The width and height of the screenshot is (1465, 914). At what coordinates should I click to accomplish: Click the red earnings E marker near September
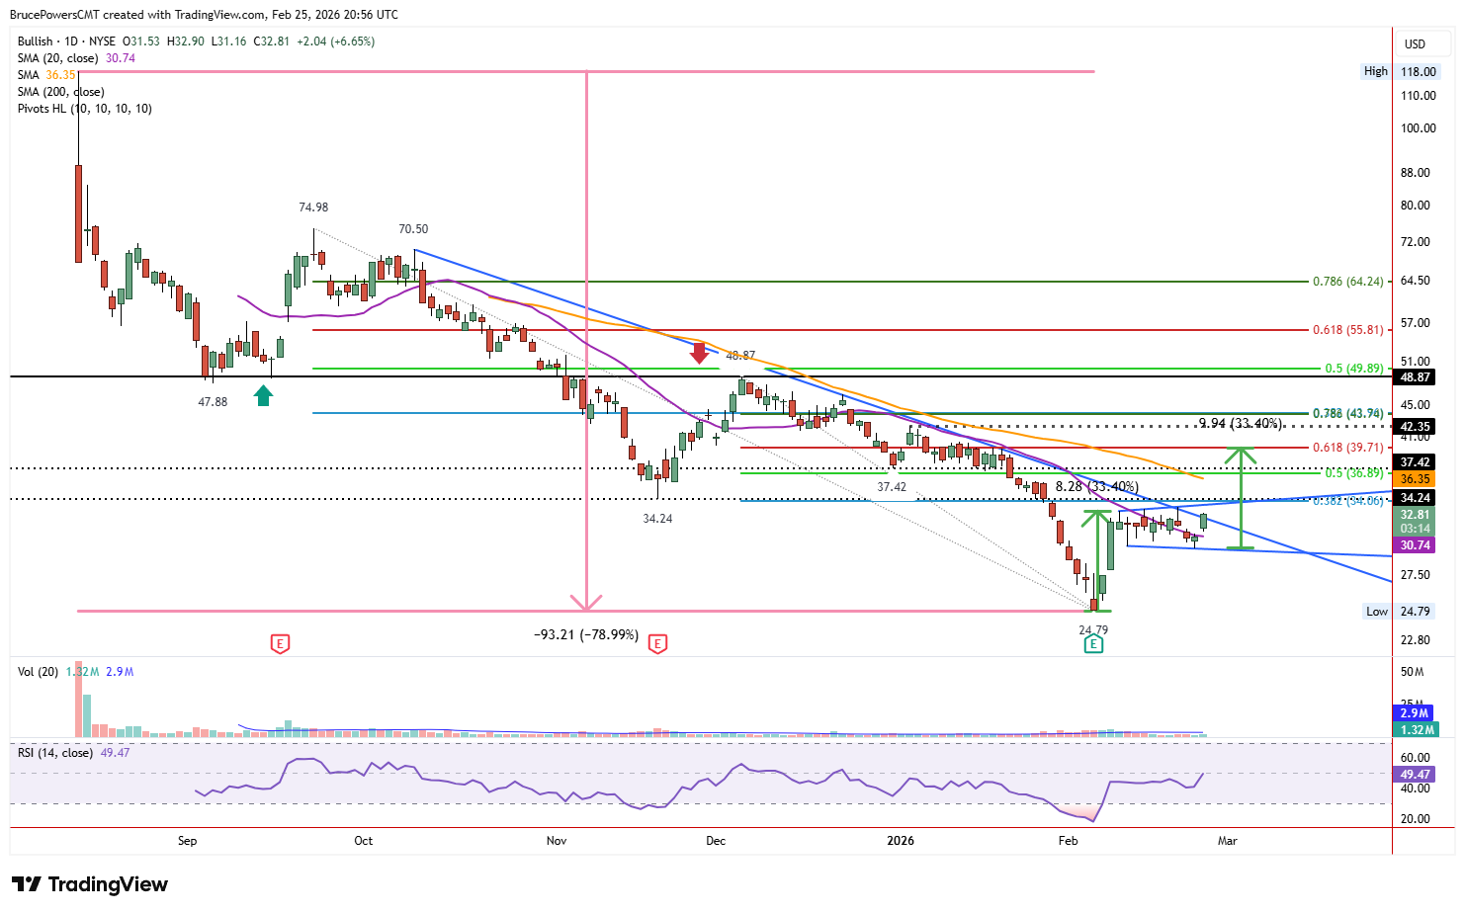click(281, 644)
